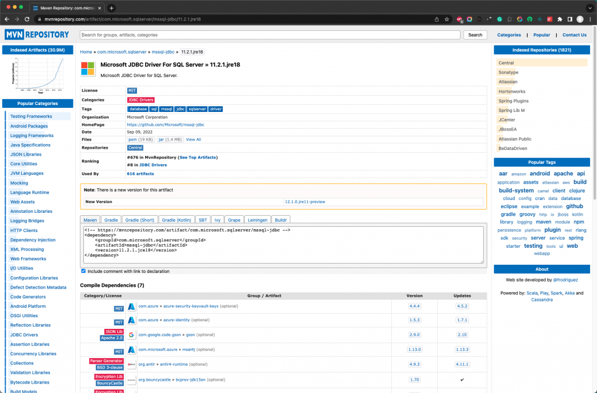Click the BouncyCastle icon in bcprov-jdk15on row

click(131, 380)
